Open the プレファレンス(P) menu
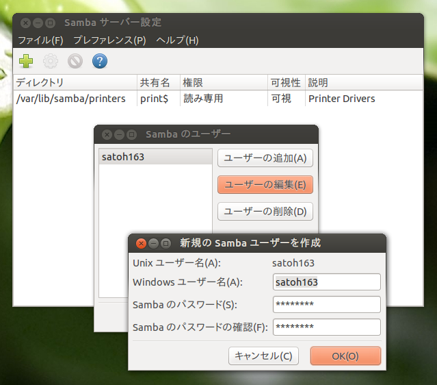 click(x=109, y=40)
